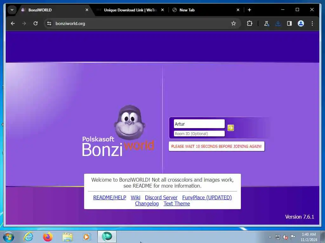
Task: Click the Show desktop strip at taskbar end
Action: point(323,237)
